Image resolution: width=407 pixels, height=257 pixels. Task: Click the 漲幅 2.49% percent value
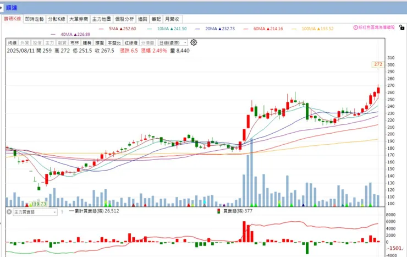[x=154, y=51]
